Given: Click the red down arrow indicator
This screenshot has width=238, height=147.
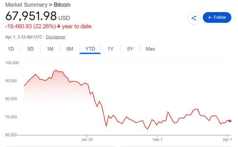Looking at the screenshot, I should point(58,26).
